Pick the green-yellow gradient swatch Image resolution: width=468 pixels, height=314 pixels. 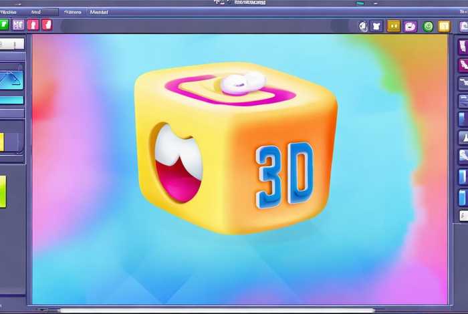(3, 192)
